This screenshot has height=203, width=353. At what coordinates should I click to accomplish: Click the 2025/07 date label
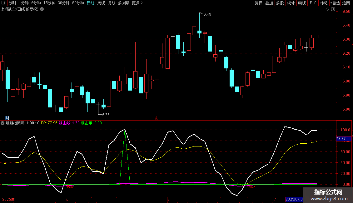294,199
